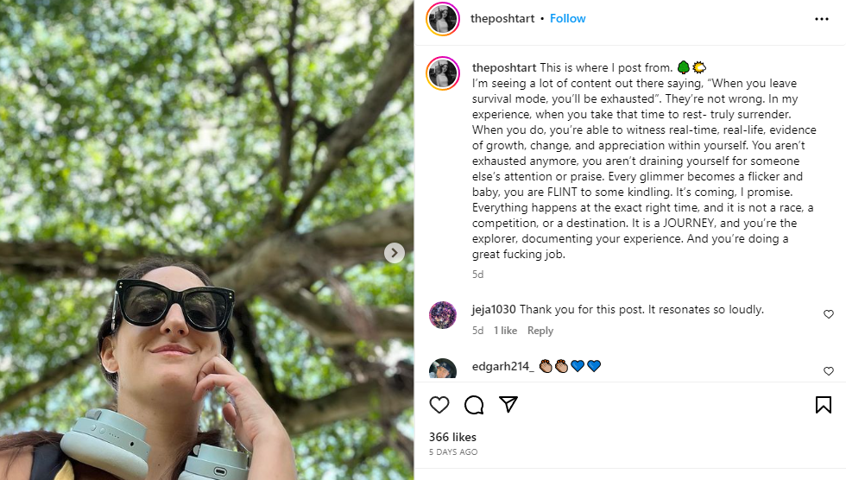Open theposhtart header profile picture
The image size is (846, 480).
443,19
